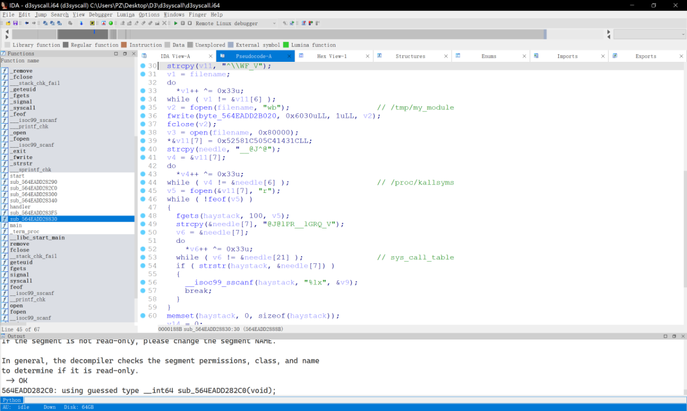Click the save database toolbar icon
The width and height of the screenshot is (687, 411).
(15, 23)
